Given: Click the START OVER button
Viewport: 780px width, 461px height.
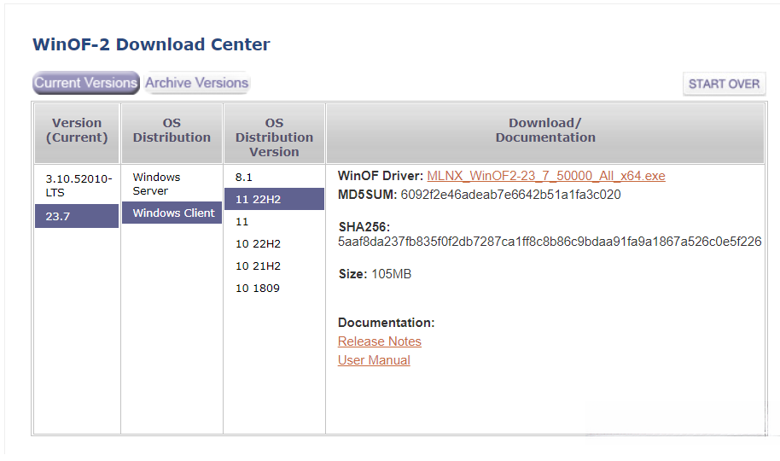Looking at the screenshot, I should (725, 85).
